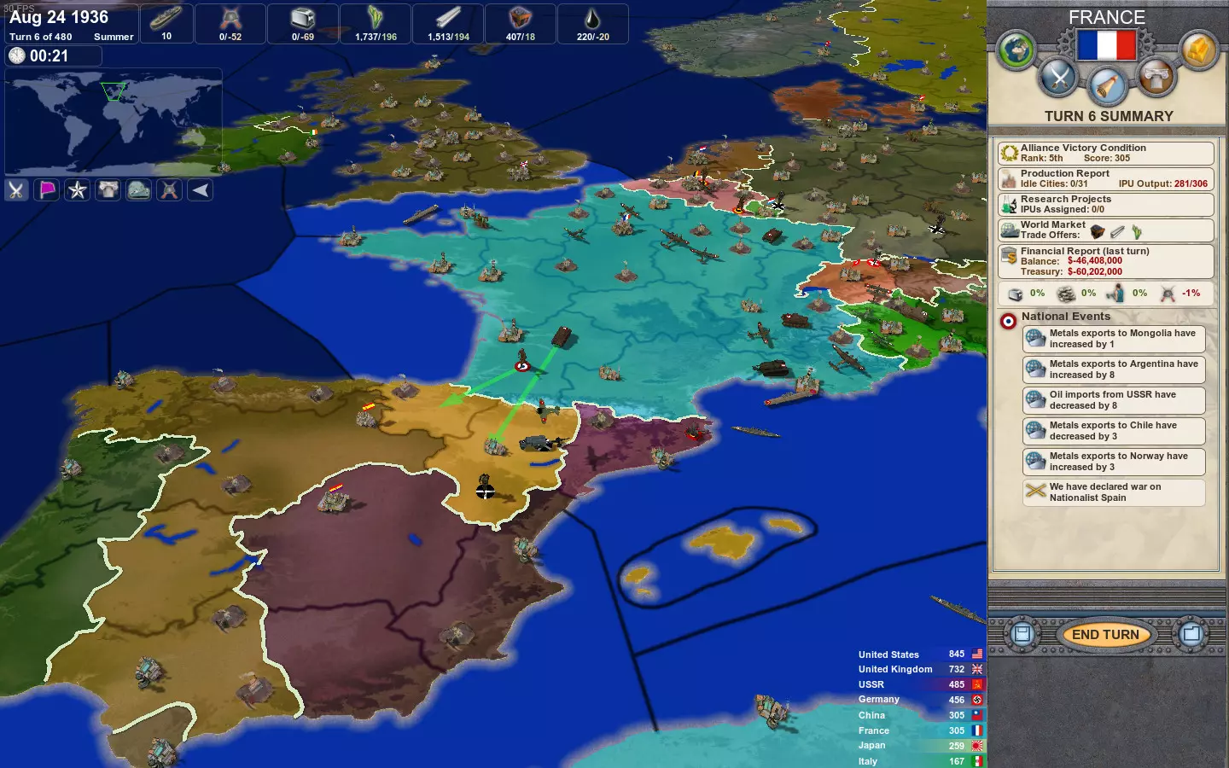Image resolution: width=1229 pixels, height=768 pixels.
Task: Open the military crossed-swords panel
Action: click(1059, 79)
